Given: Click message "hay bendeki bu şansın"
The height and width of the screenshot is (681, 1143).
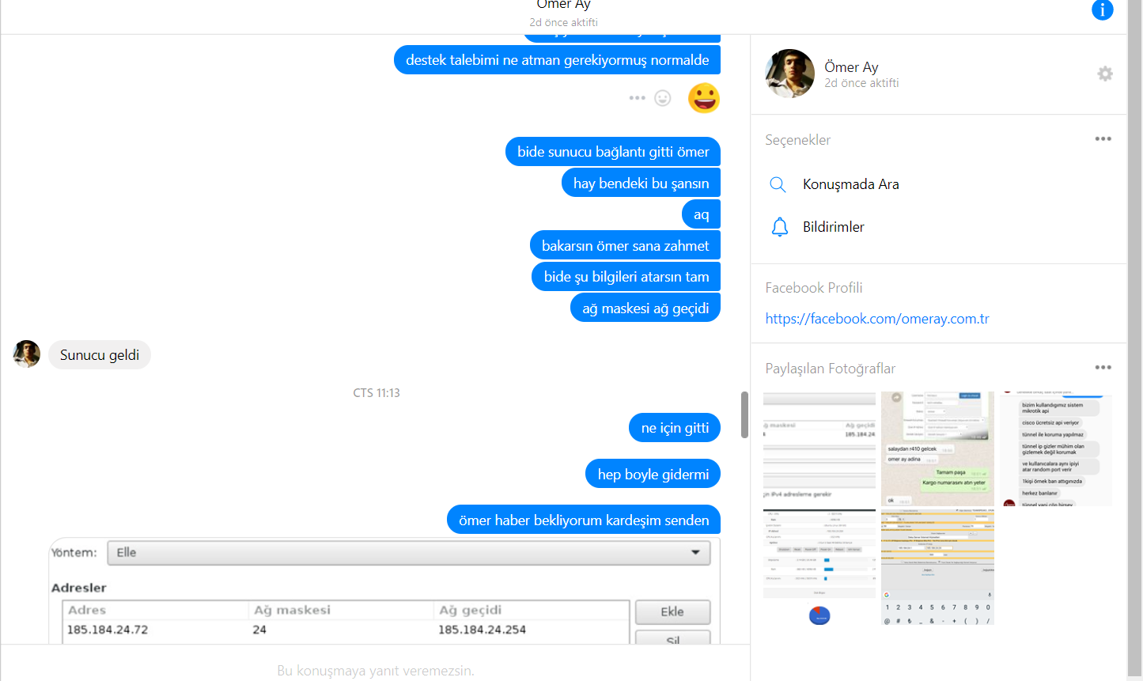Looking at the screenshot, I should tap(641, 183).
